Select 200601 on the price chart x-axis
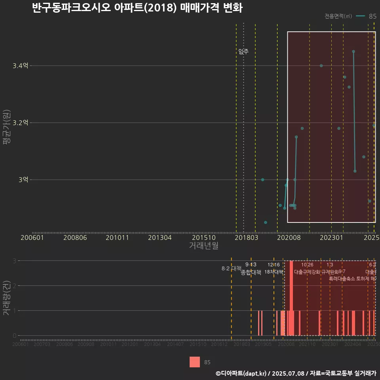Viewport: 380px width, 380px height. [32, 237]
